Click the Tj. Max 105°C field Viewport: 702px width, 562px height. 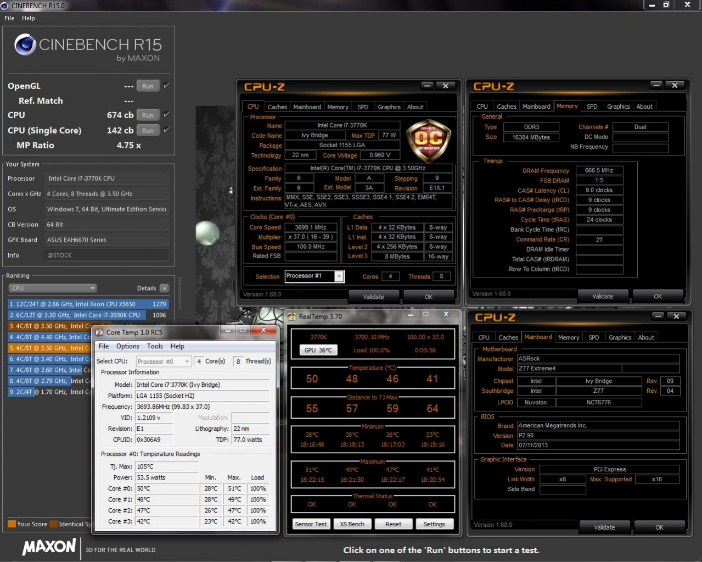coord(166,466)
